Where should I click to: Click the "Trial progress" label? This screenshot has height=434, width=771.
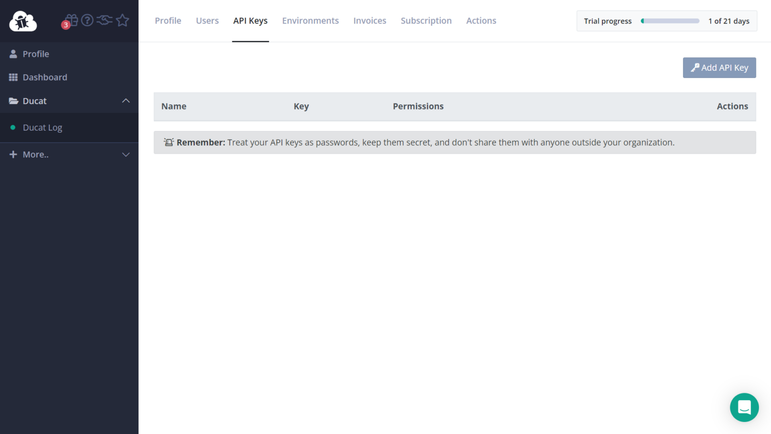(x=608, y=21)
